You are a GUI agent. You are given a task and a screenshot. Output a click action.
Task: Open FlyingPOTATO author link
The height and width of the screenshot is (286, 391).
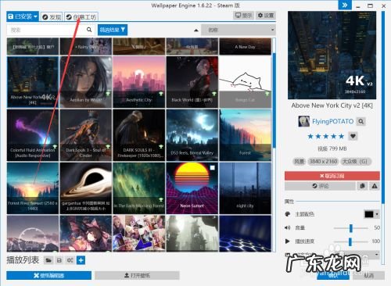pyautogui.click(x=332, y=121)
